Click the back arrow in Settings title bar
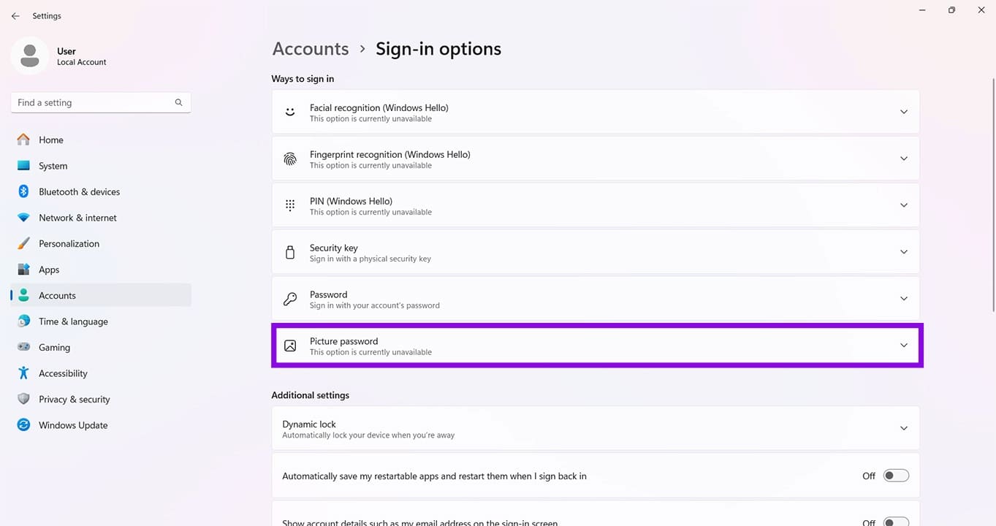The width and height of the screenshot is (996, 526). [15, 16]
